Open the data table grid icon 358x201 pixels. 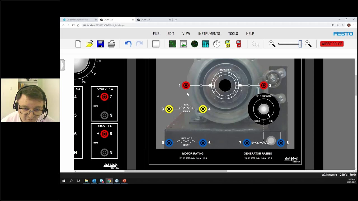156,44
